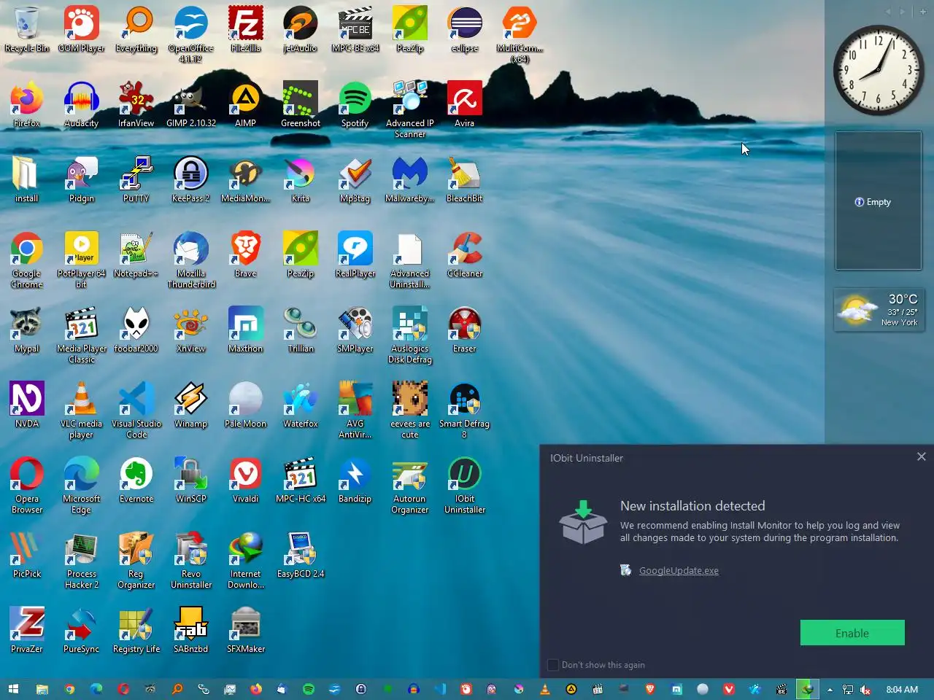This screenshot has width=934, height=700.
Task: Click the Audacity desktop shortcut
Action: pos(82,105)
